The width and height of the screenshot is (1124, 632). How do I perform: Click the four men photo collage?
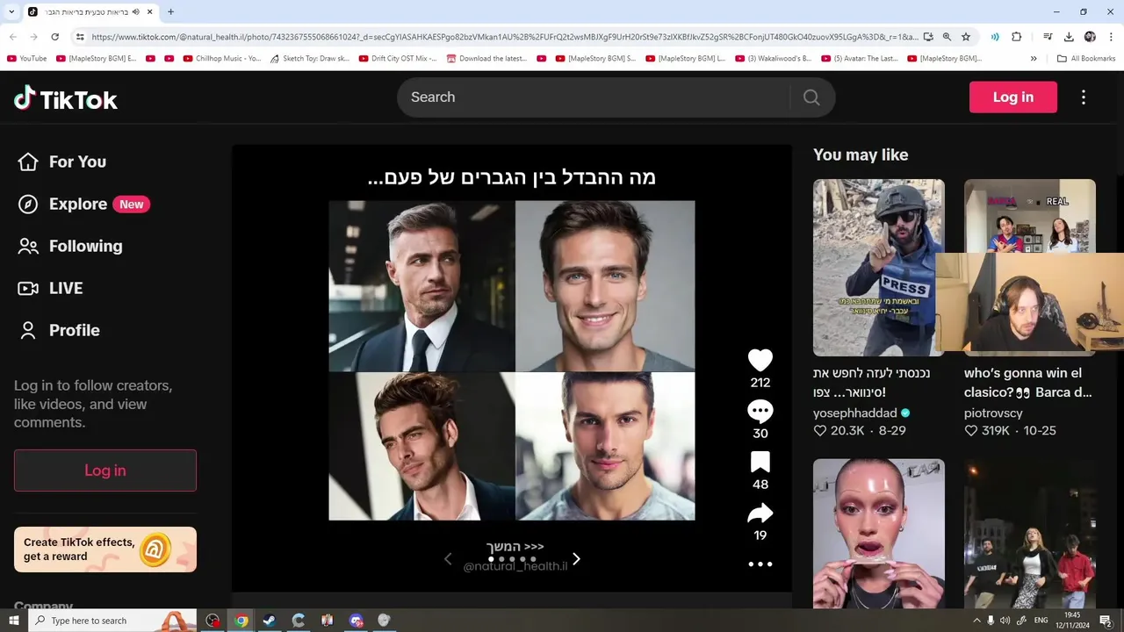pos(512,361)
